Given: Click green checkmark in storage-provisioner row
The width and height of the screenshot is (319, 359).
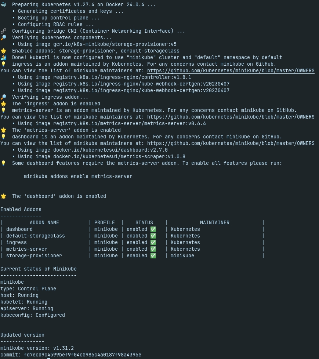Looking at the screenshot, I should pyautogui.click(x=153, y=256).
